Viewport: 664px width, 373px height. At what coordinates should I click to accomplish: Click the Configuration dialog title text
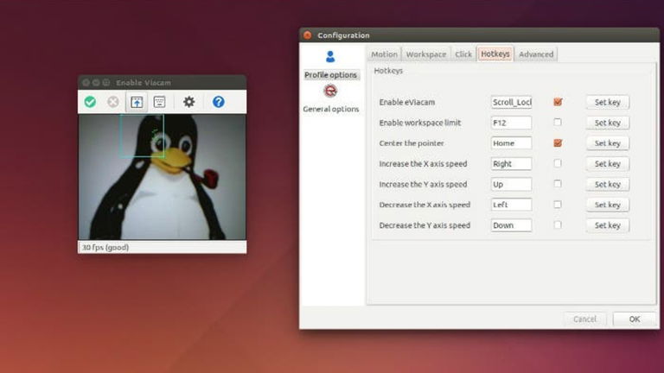tap(343, 35)
